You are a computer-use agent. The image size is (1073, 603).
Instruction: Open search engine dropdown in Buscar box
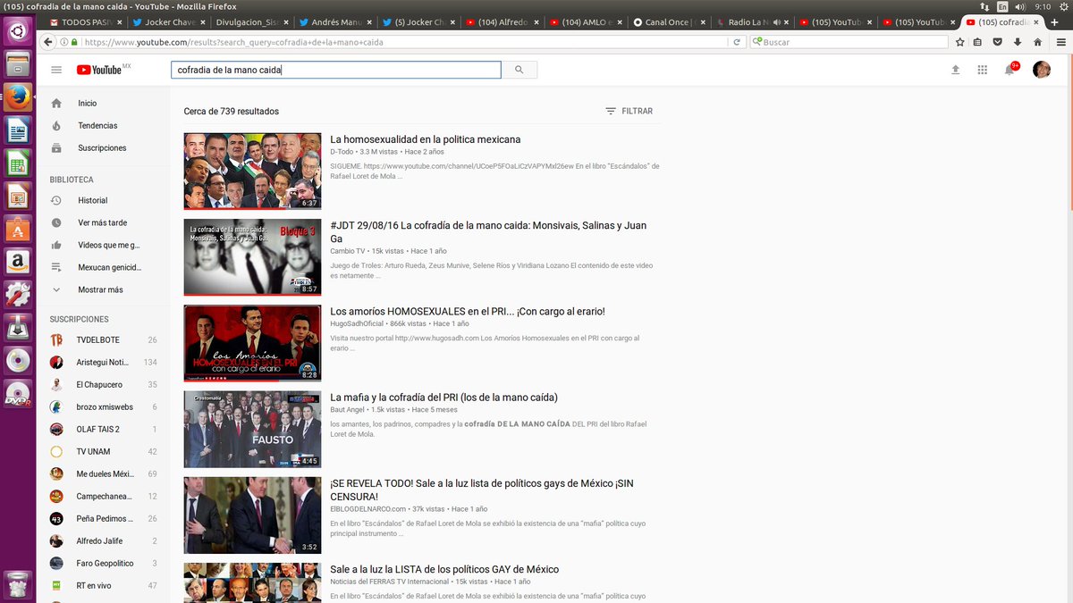[758, 42]
